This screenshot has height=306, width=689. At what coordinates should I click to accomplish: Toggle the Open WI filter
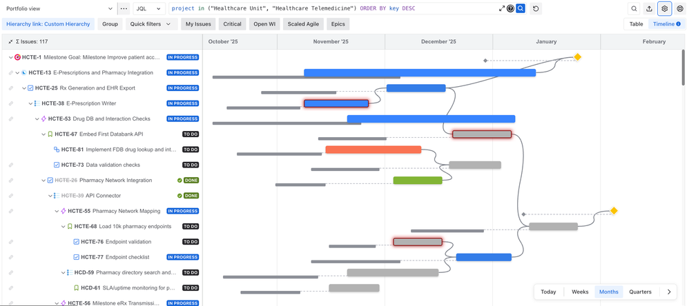(x=264, y=24)
